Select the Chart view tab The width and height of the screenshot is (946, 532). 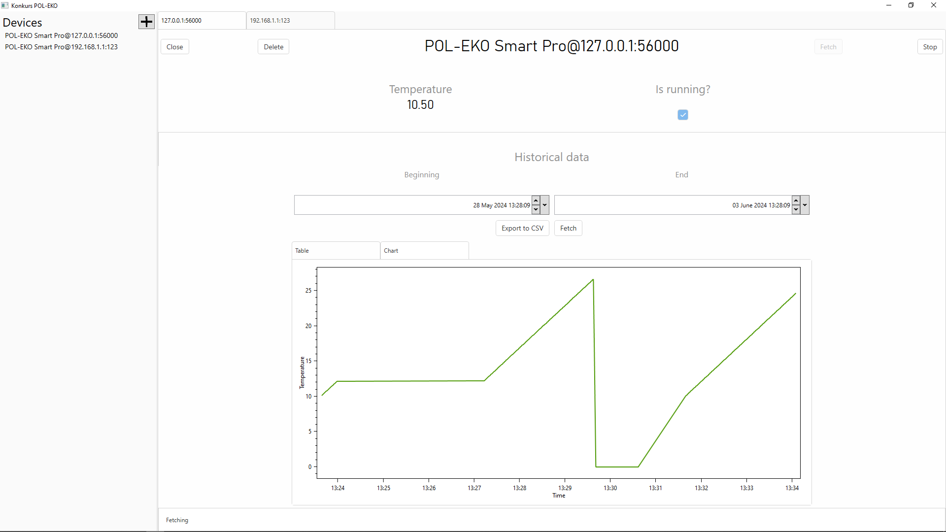coord(424,251)
